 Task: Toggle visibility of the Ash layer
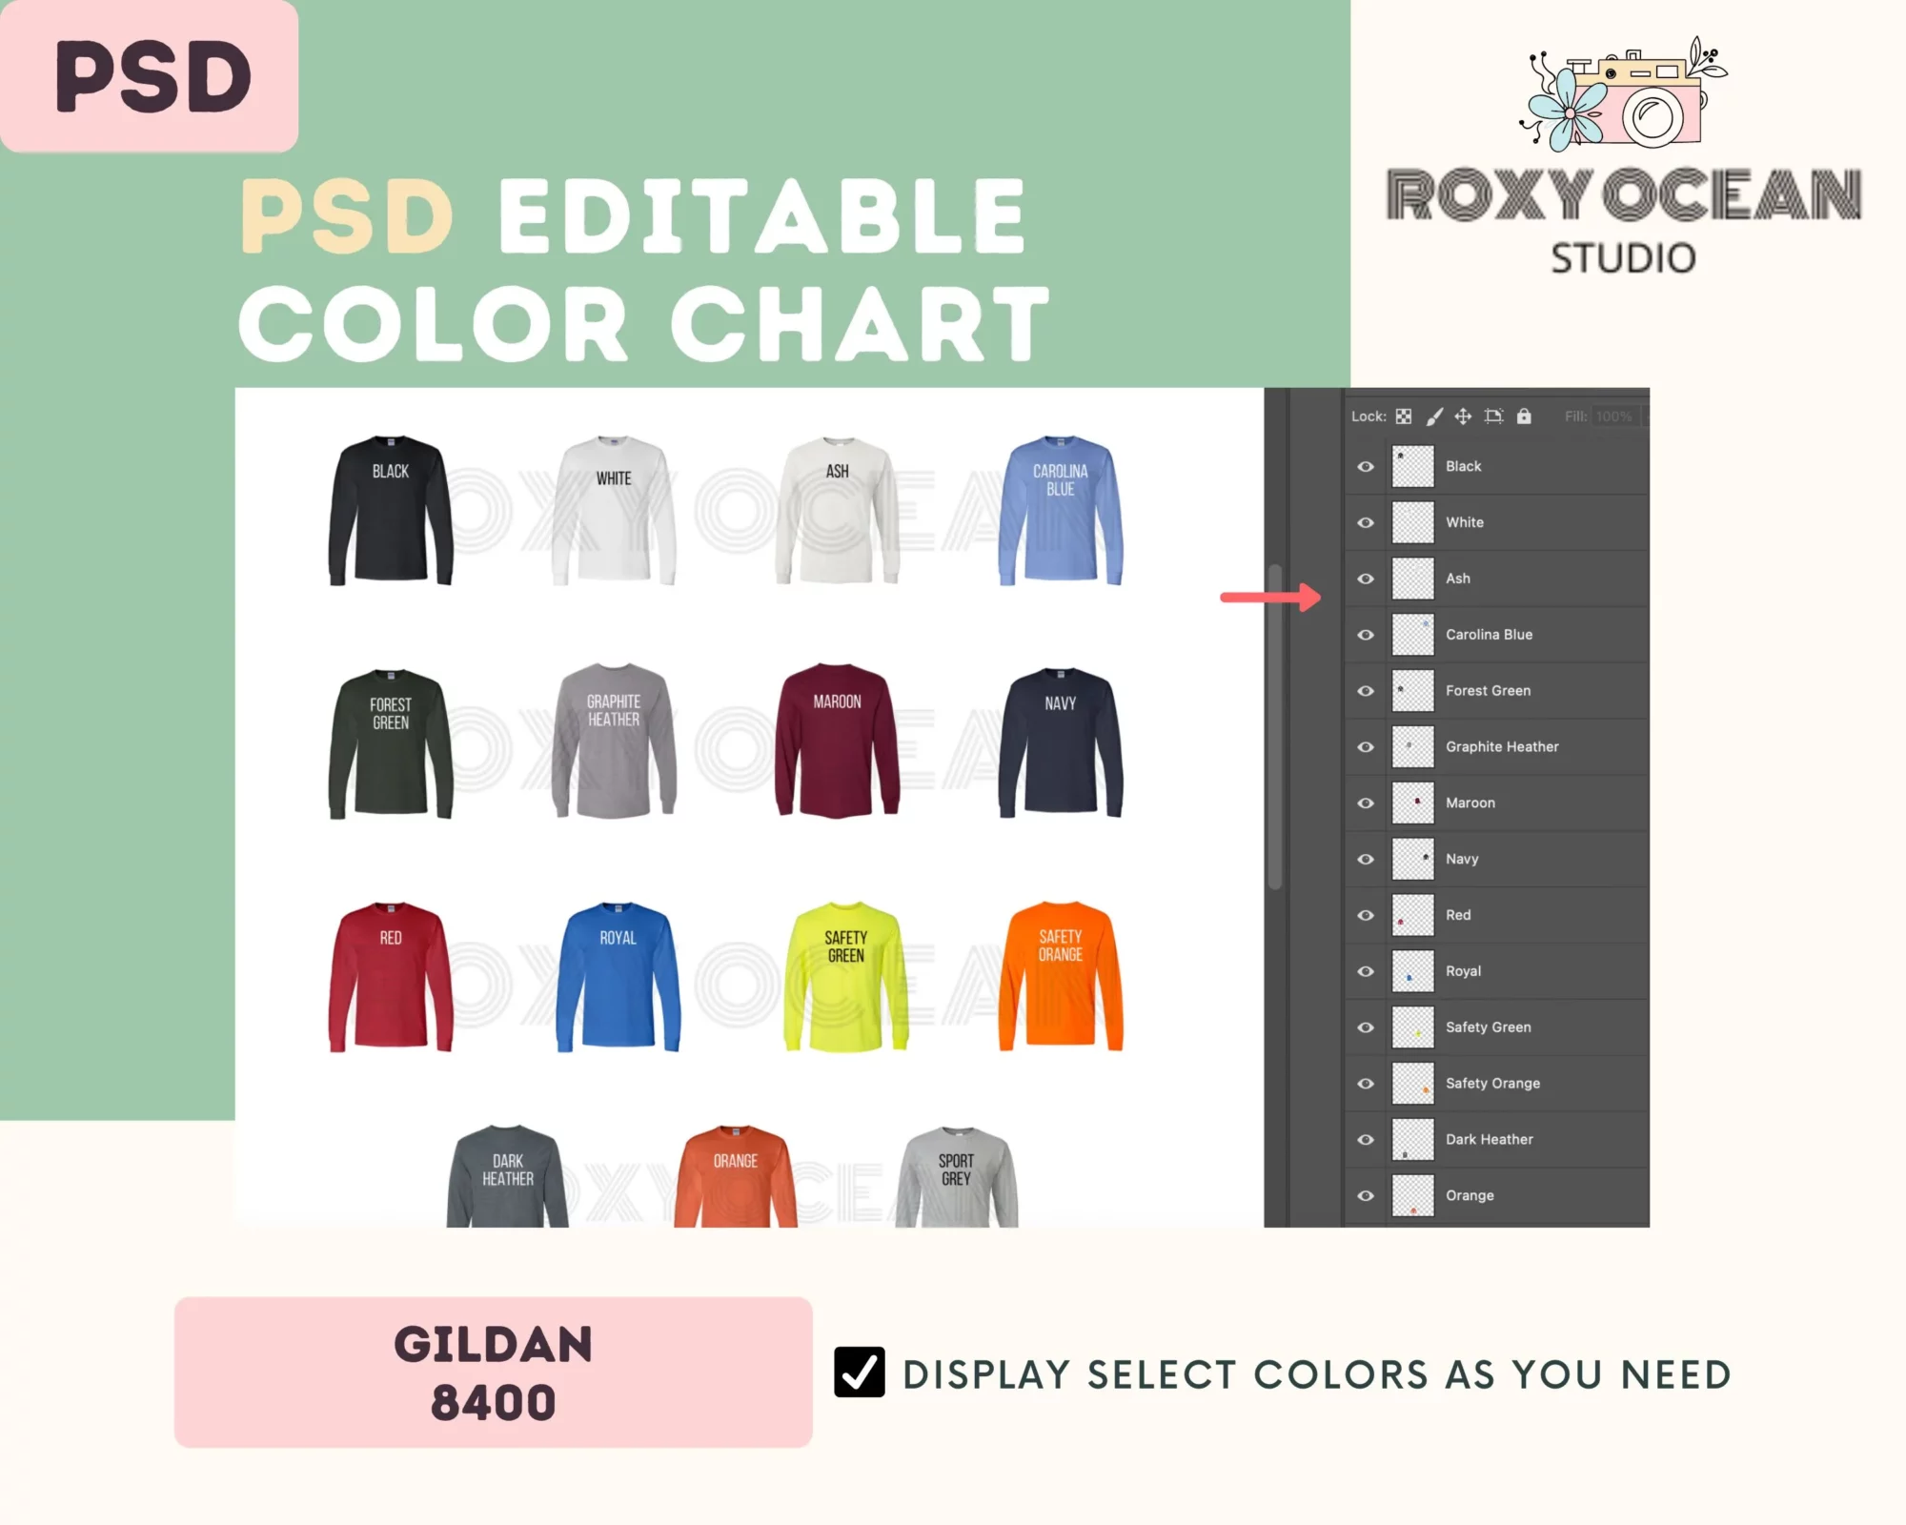[x=1363, y=578]
